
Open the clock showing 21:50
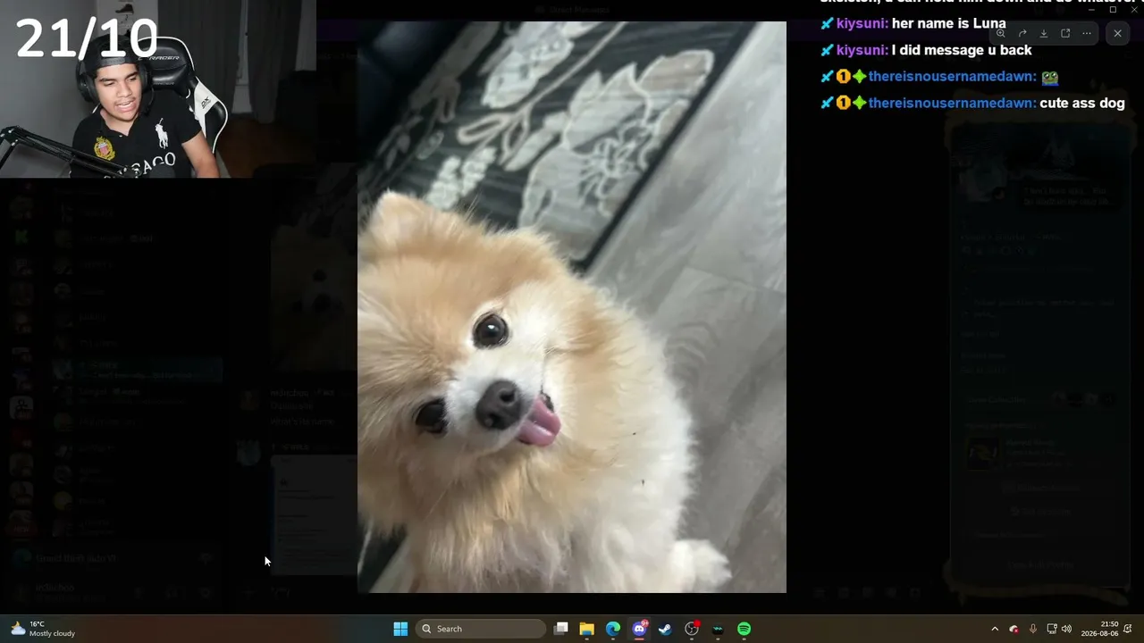pos(1099,629)
